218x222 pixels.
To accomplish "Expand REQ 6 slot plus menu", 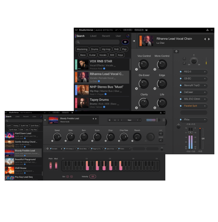I will (x=205, y=72).
